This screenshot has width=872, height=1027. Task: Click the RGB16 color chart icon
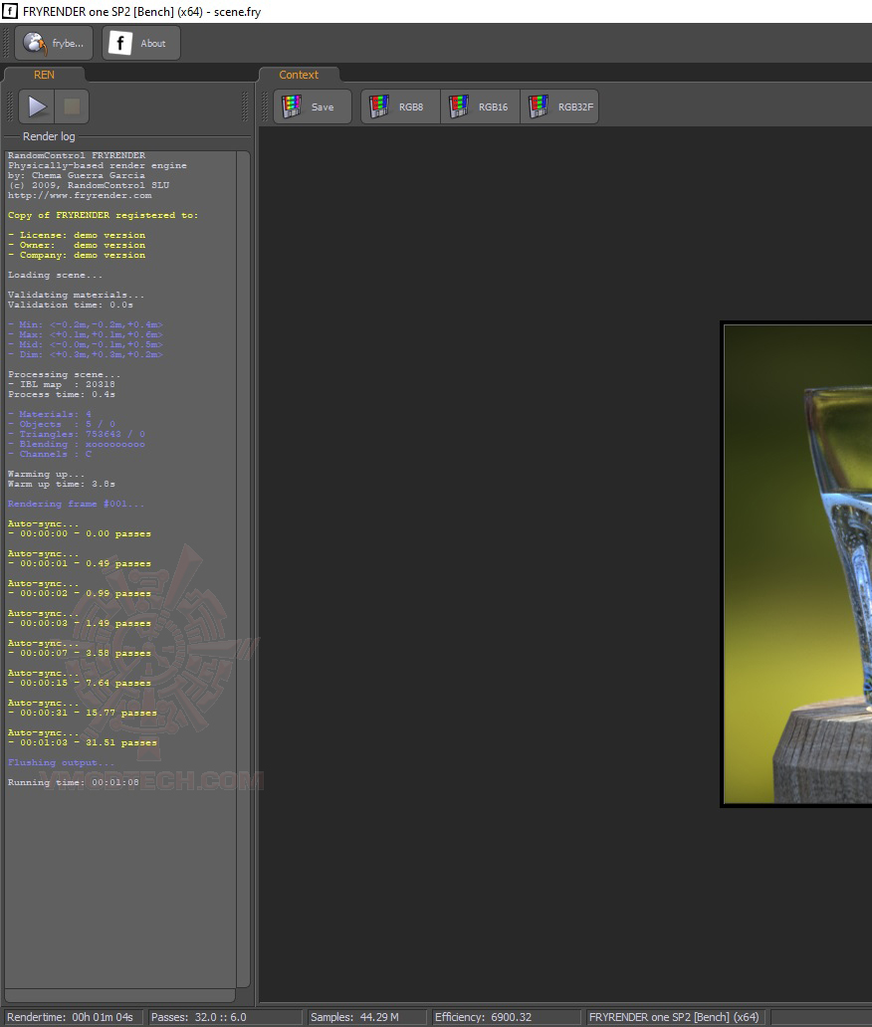pos(459,106)
